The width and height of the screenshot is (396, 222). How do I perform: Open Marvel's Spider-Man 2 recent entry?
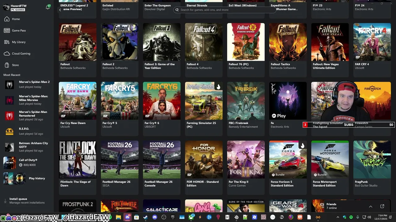[x=27, y=84]
